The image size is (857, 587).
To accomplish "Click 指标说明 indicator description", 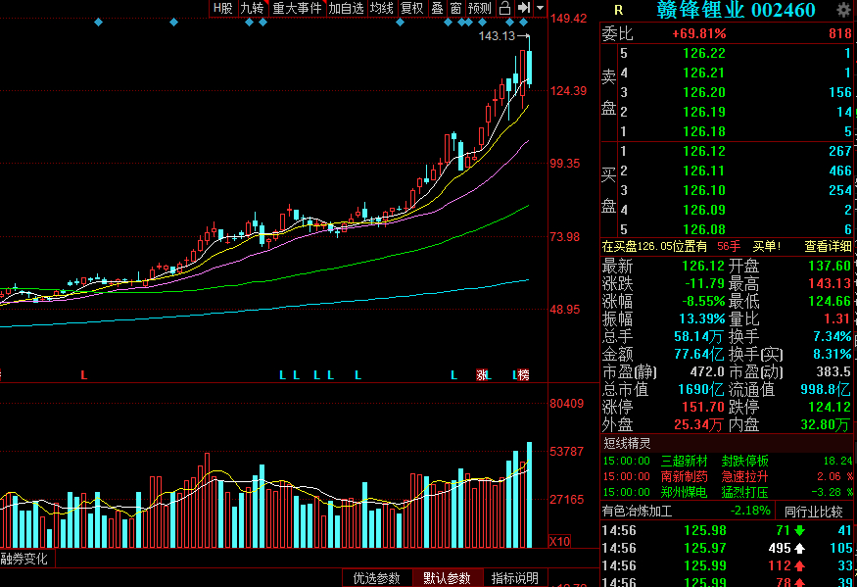I will pyautogui.click(x=515, y=578).
